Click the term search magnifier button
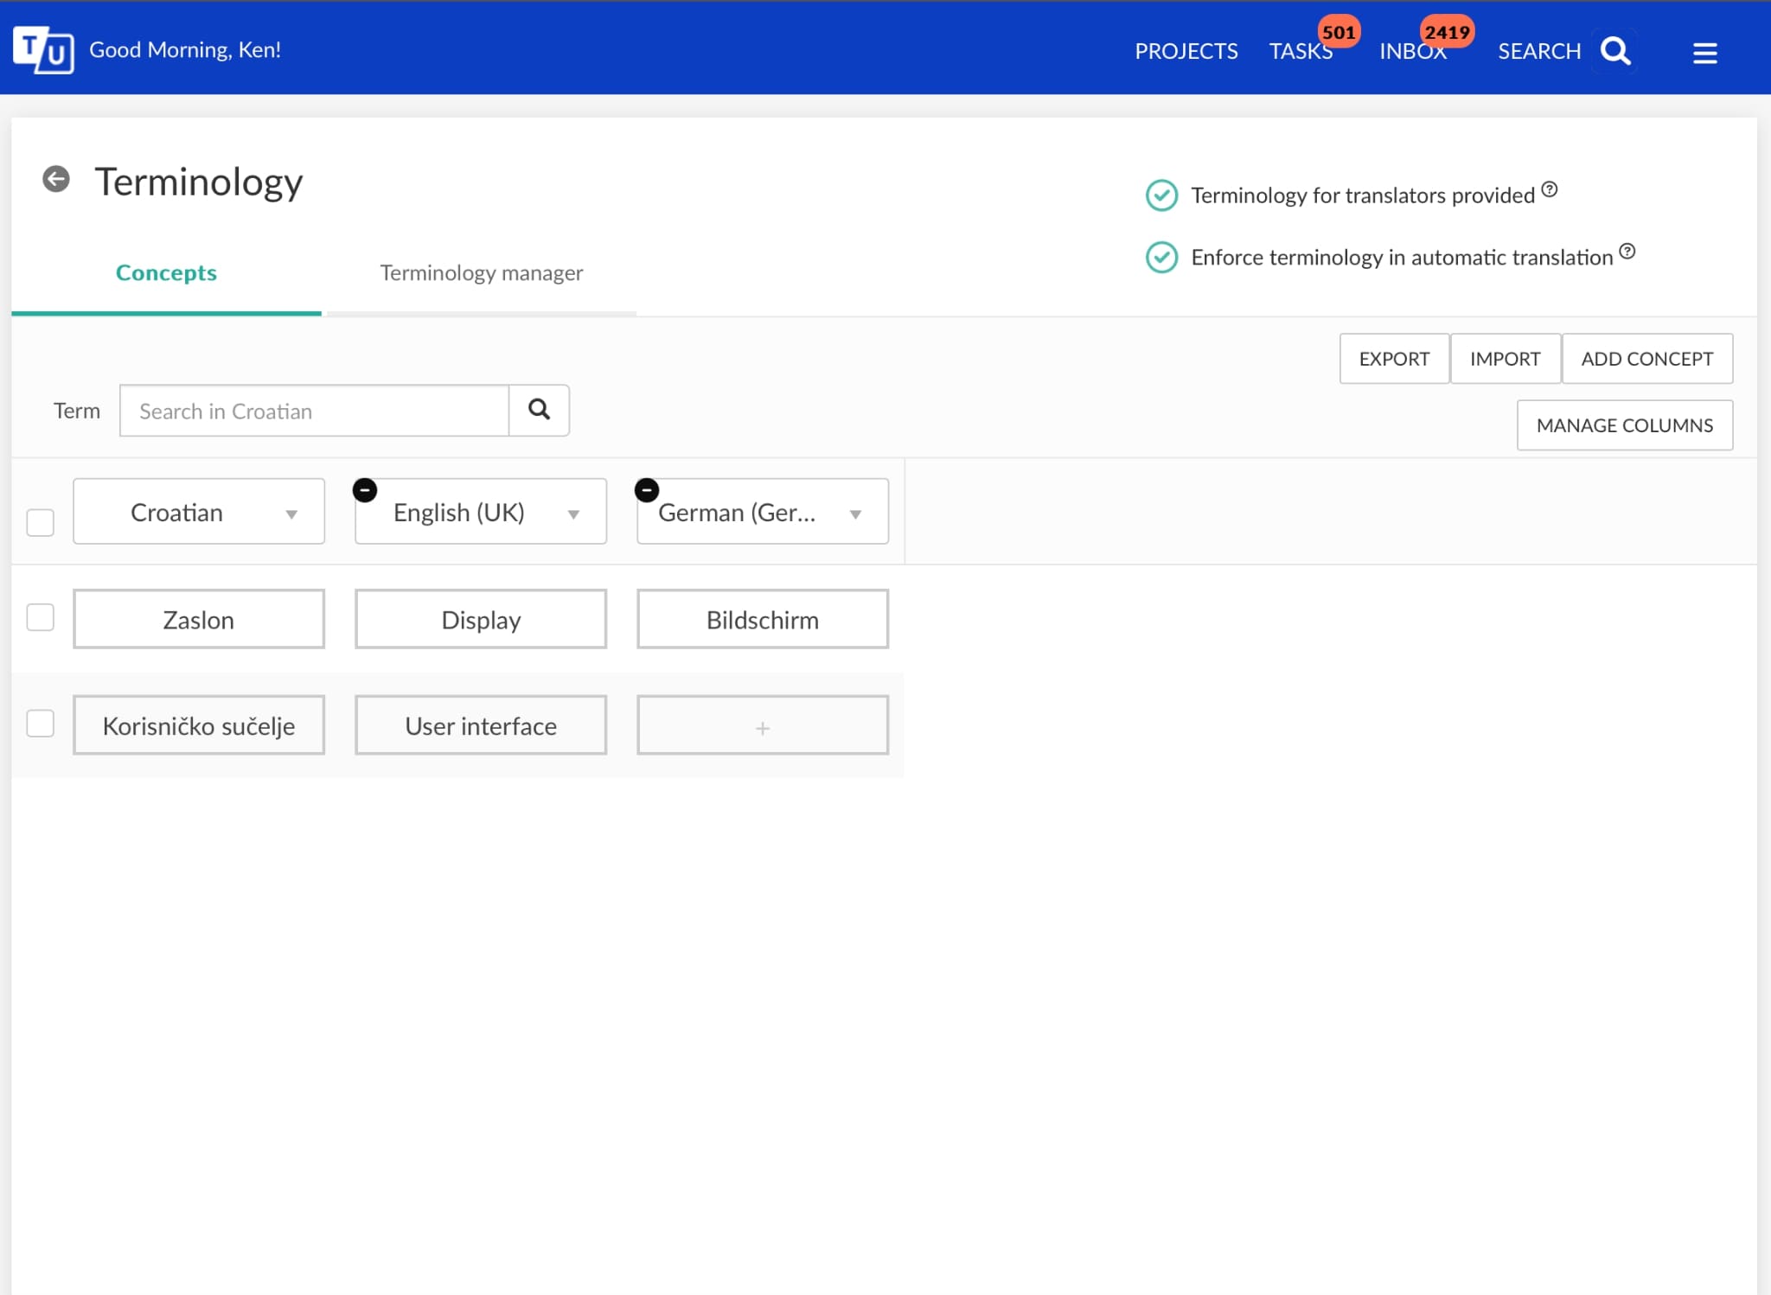This screenshot has height=1295, width=1771. pos(539,410)
